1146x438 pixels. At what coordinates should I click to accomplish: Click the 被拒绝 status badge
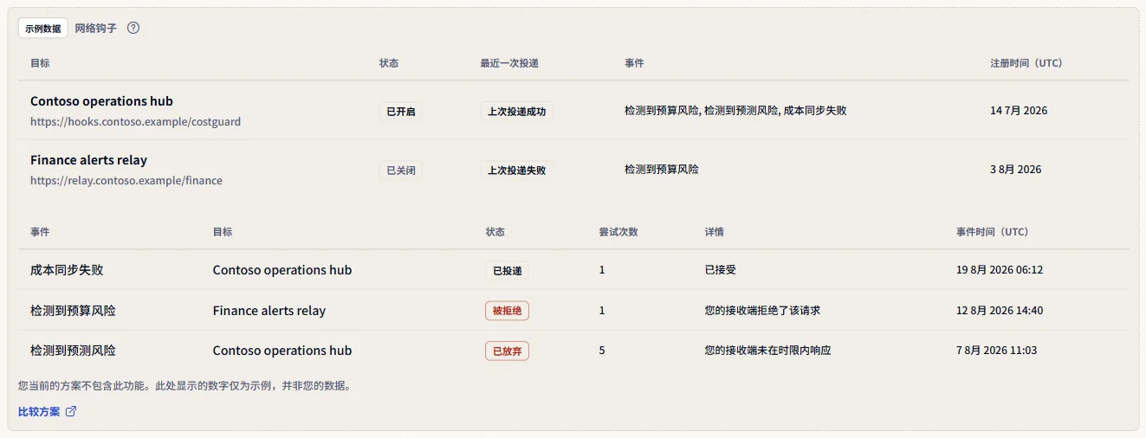[x=508, y=311]
